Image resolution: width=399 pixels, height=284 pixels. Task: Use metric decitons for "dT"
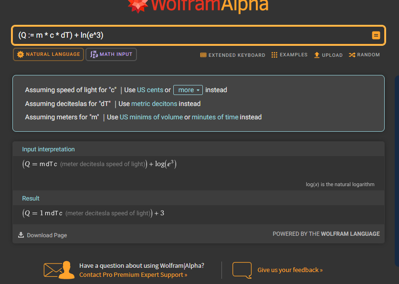(154, 104)
